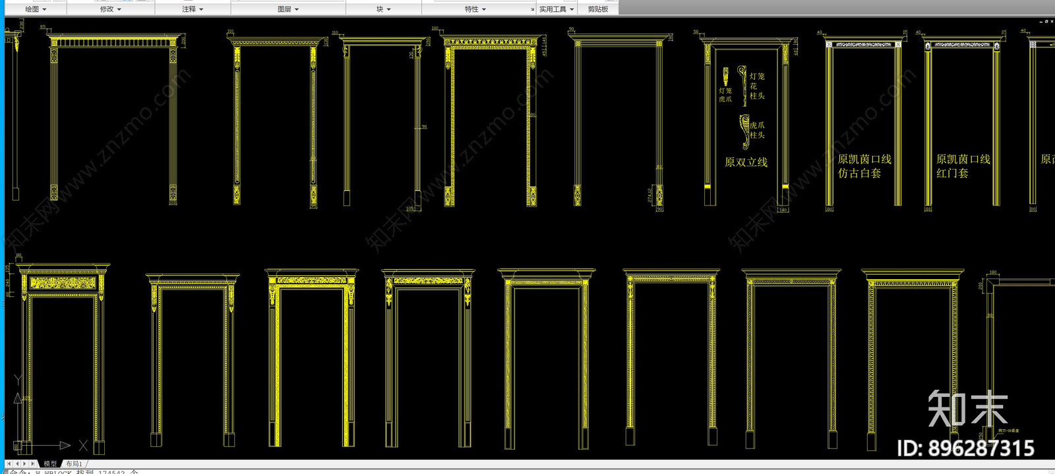The width and height of the screenshot is (1055, 474).
Task: Minimize the drawing viewport window
Action: (1041, 22)
